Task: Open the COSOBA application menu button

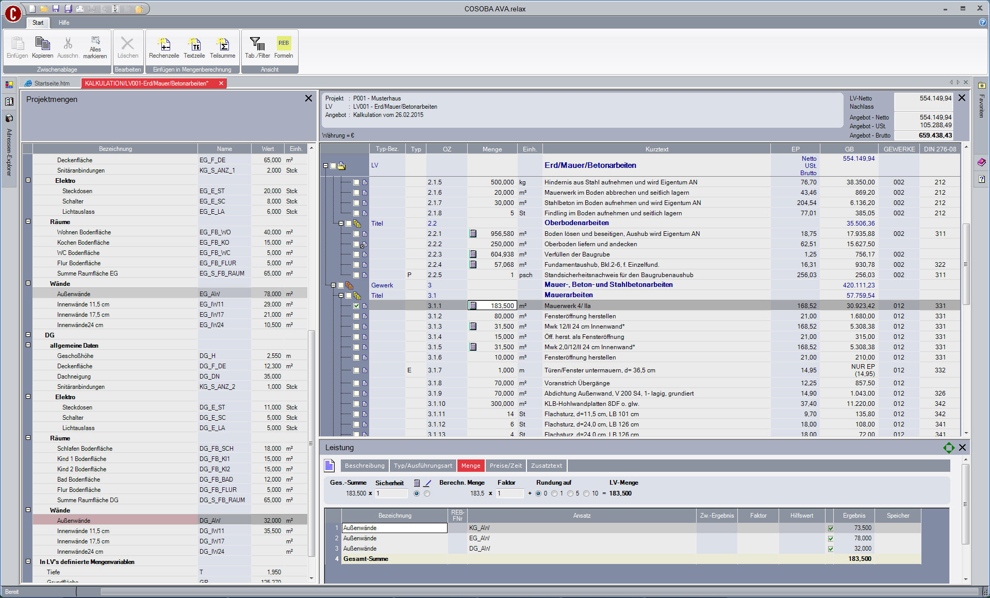Action: point(12,14)
